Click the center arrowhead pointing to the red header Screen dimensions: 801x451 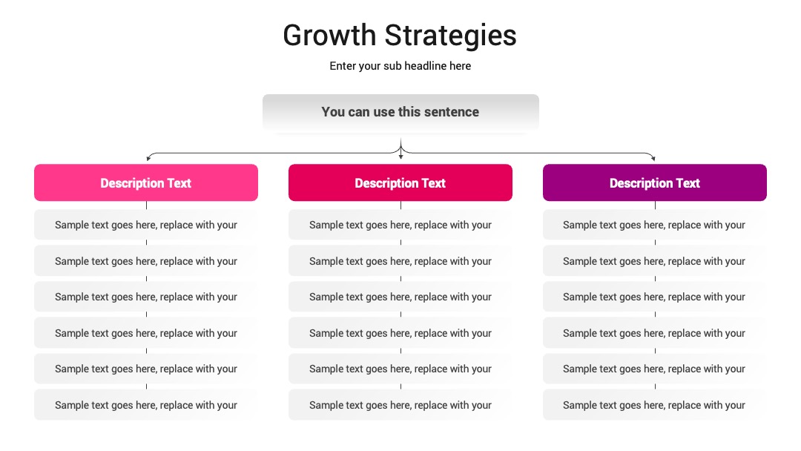coord(401,157)
